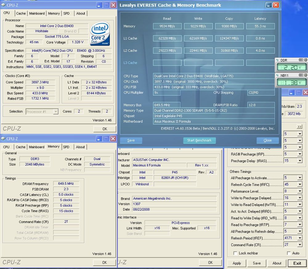Screen dimensions: 308x269
Task: Select About tab in bottom-left CPU-Z window
Action: [x=80, y=147]
